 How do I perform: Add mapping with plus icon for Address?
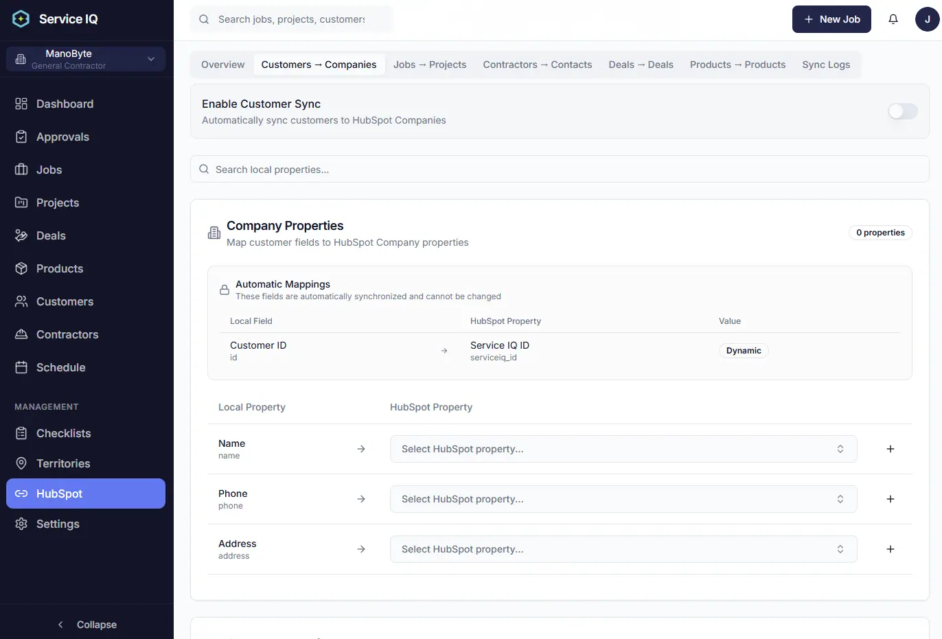click(891, 549)
